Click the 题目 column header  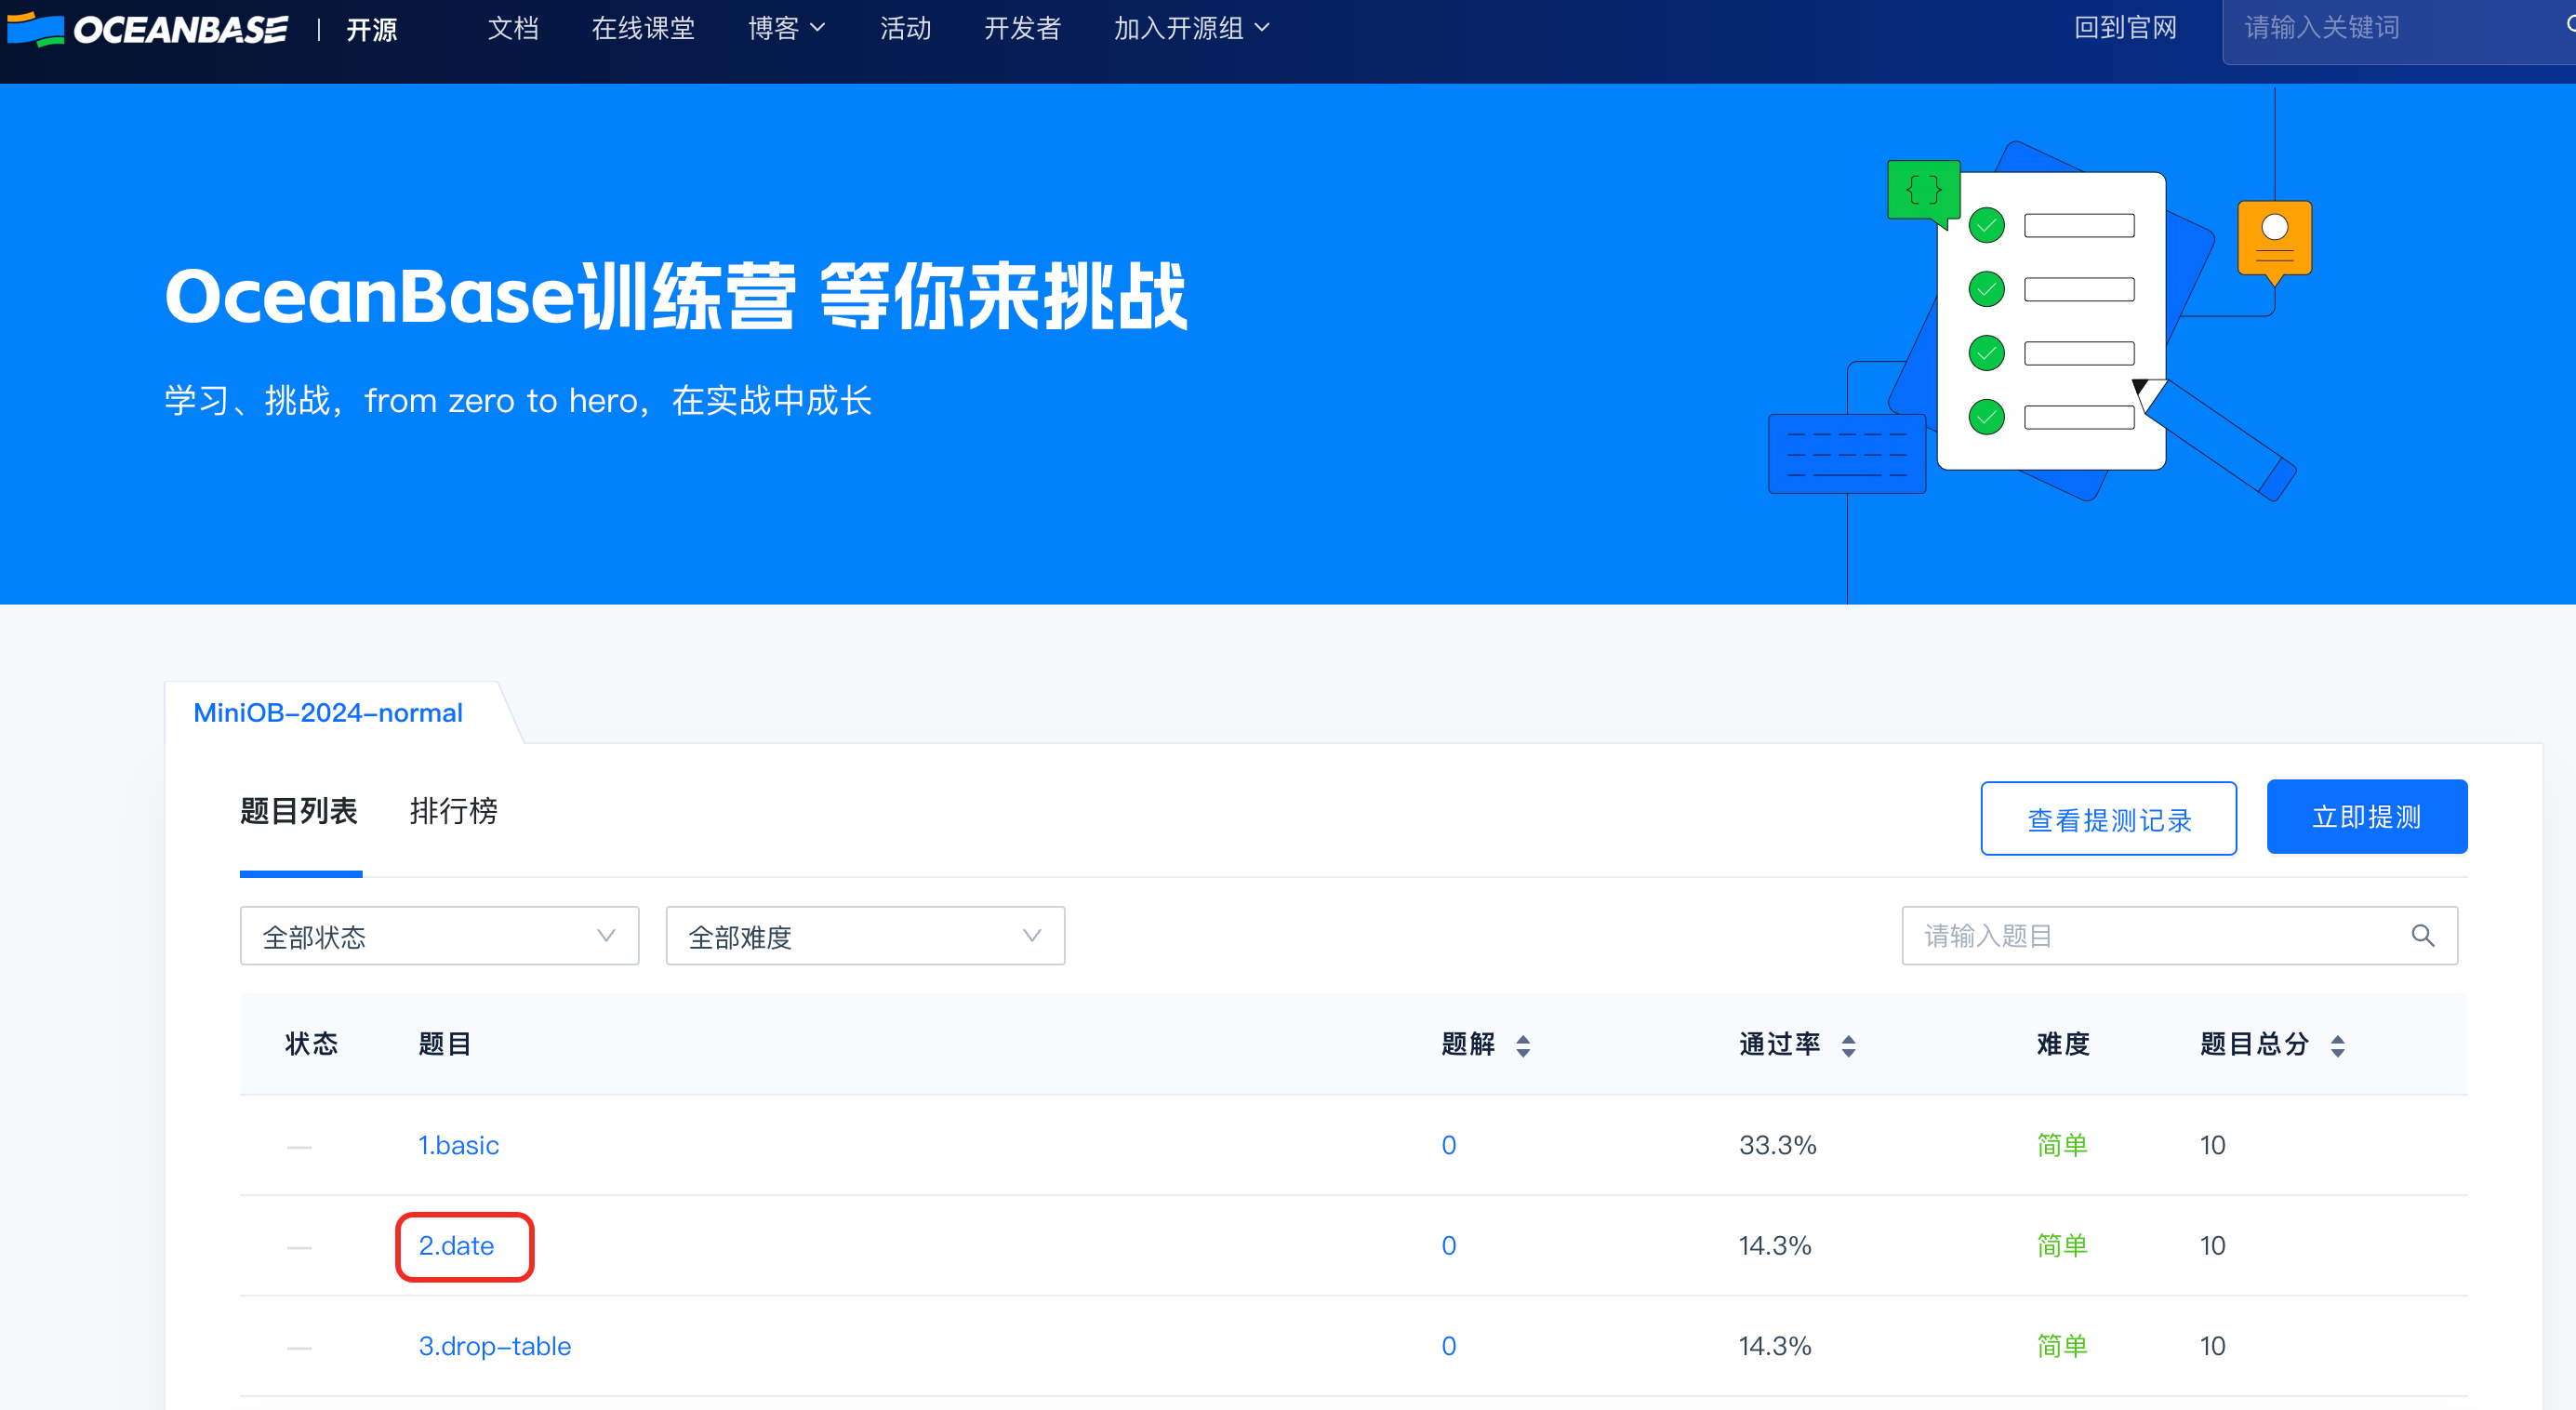[x=445, y=1044]
